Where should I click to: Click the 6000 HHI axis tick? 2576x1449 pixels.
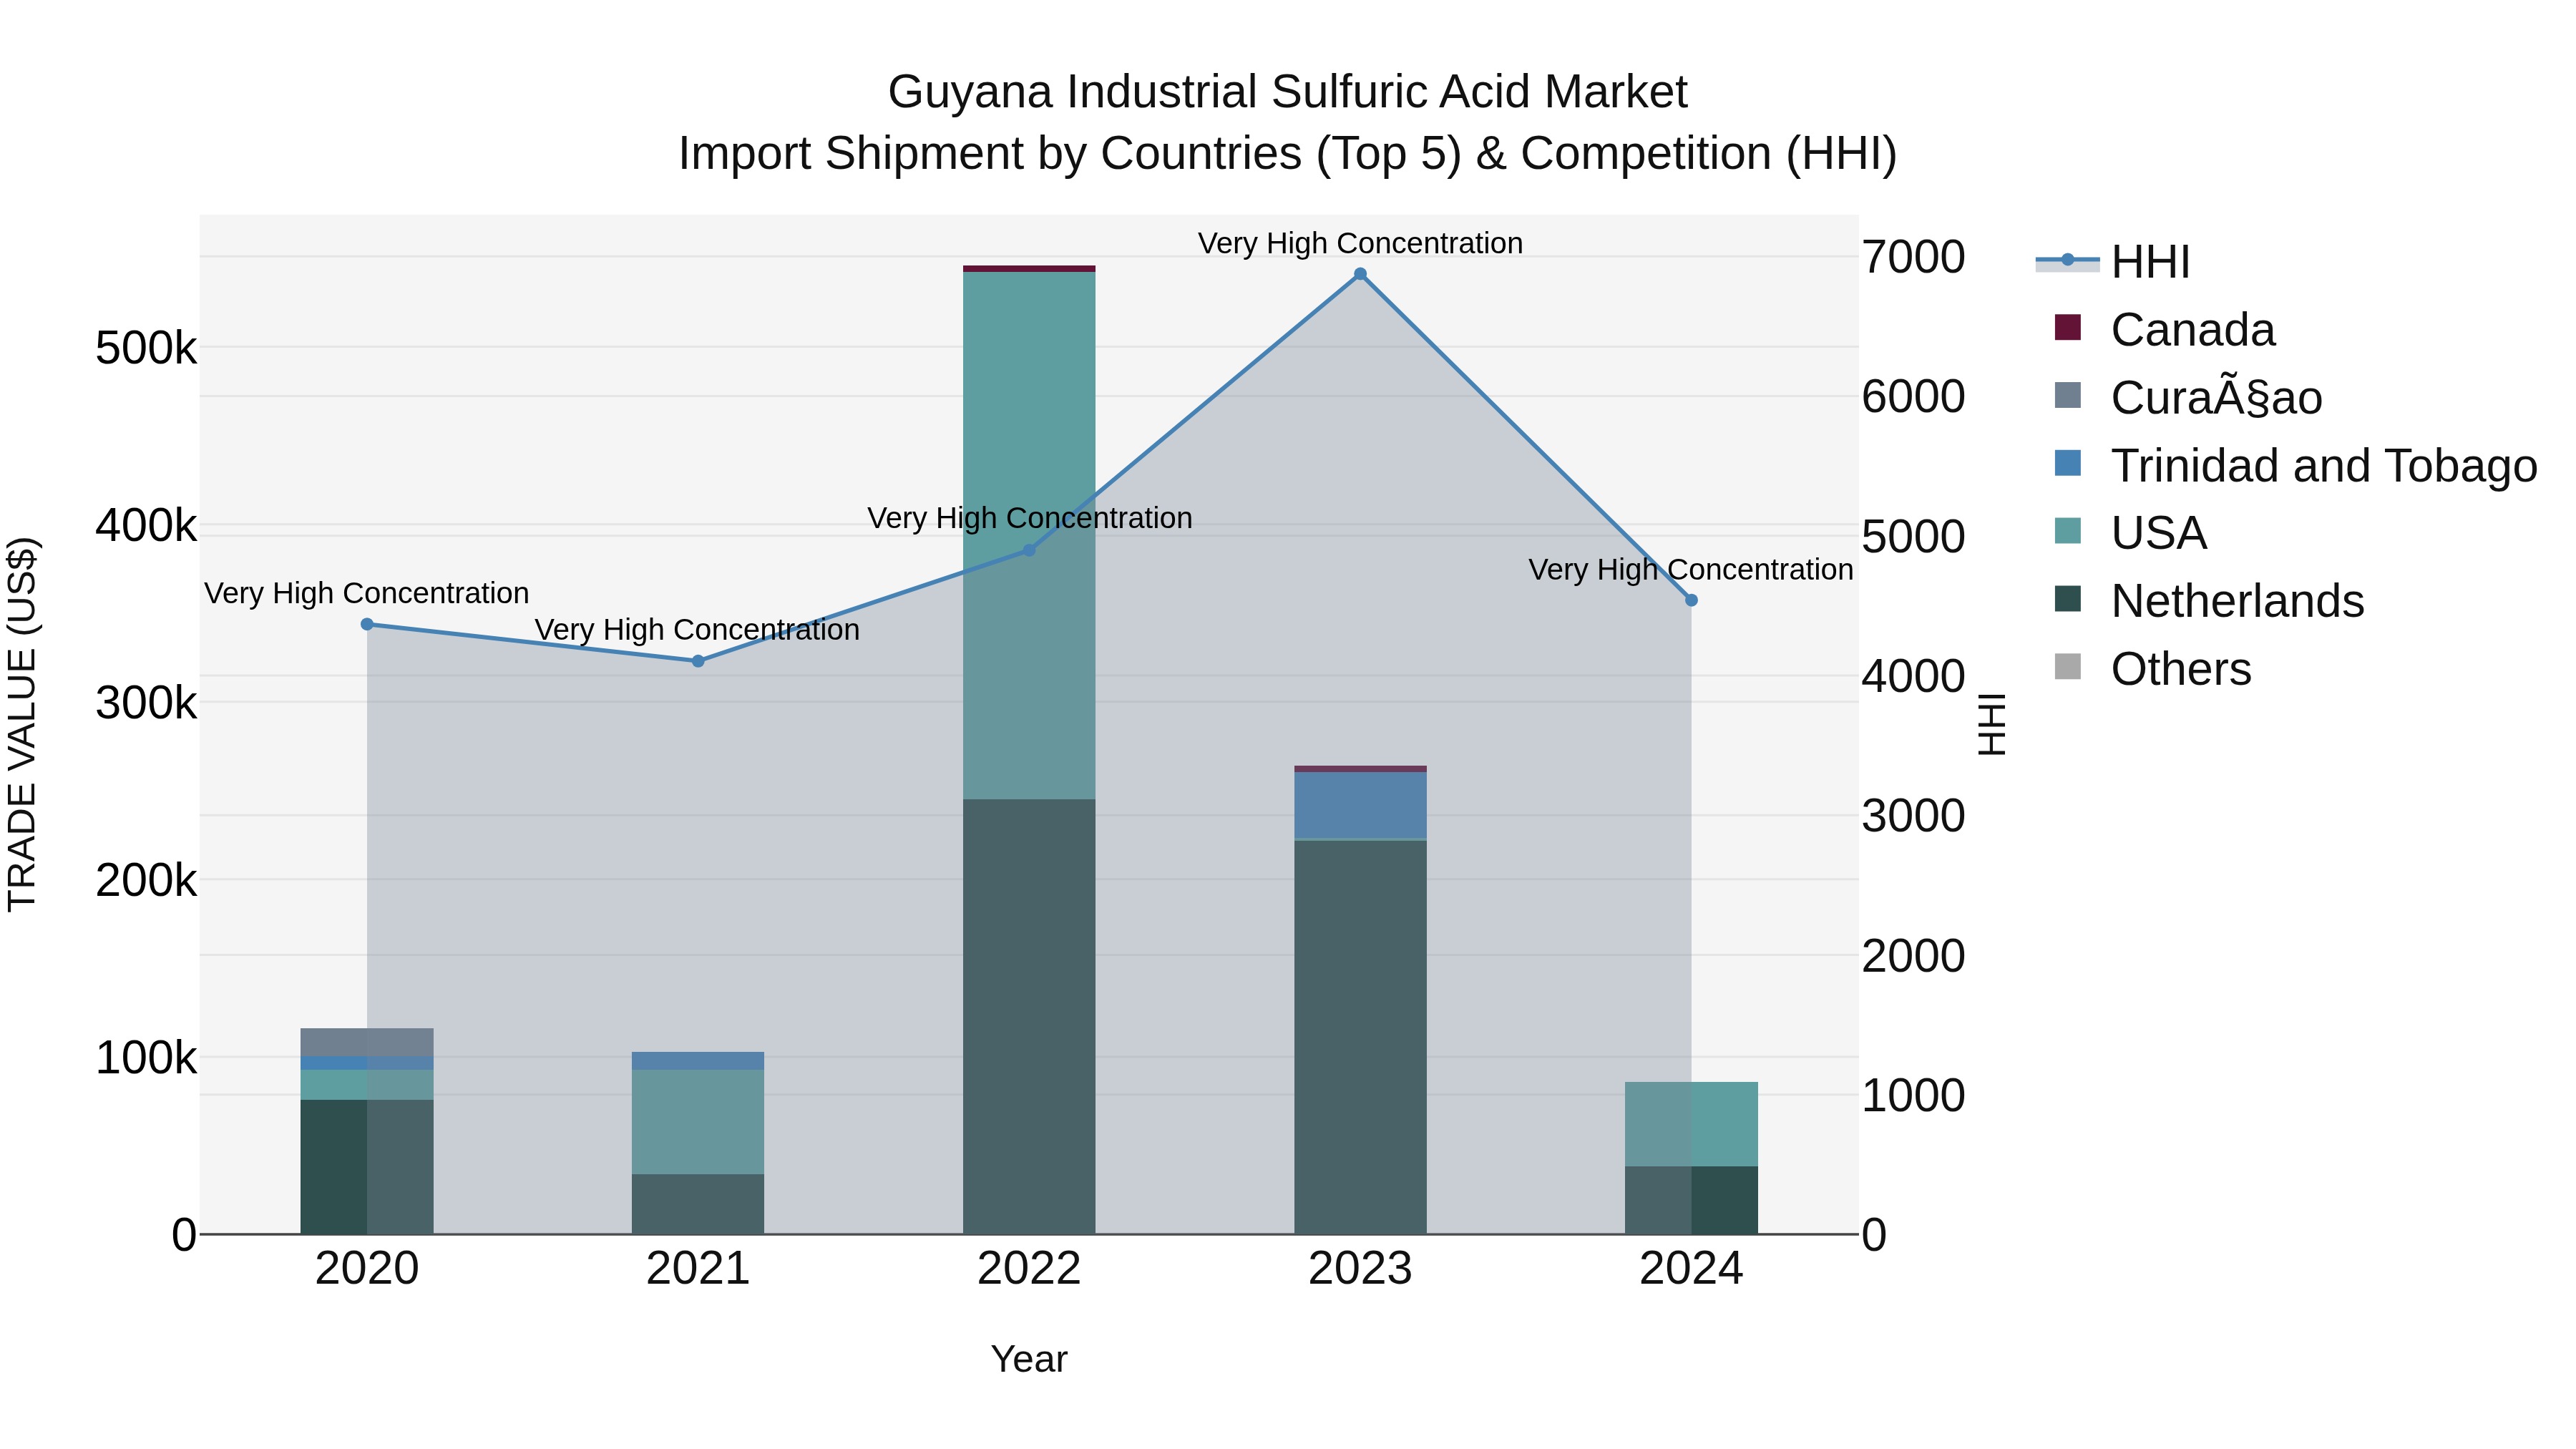pyautogui.click(x=1913, y=397)
